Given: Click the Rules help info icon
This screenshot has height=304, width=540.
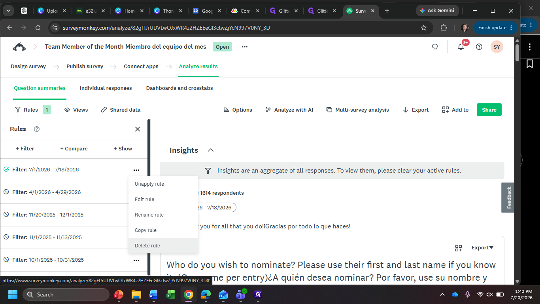Looking at the screenshot, I should pos(37,129).
